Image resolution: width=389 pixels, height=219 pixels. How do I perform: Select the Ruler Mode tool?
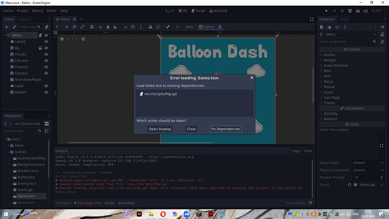(x=116, y=27)
